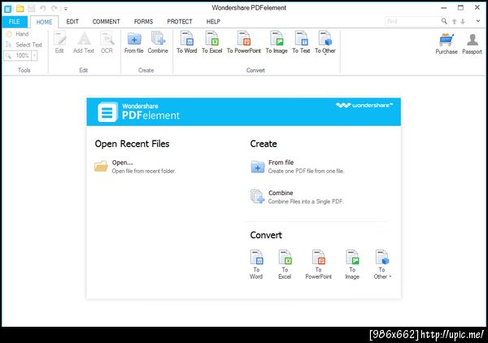The image size is (488, 343).
Task: Choose To Image in welcome Convert section
Action: (352, 264)
